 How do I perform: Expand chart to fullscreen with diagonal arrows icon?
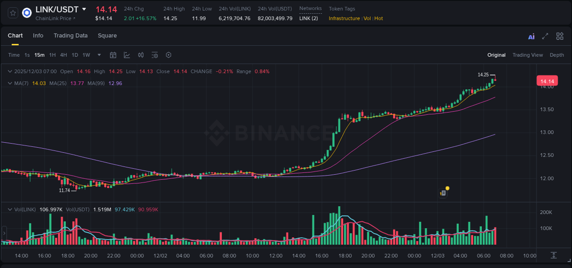tap(545, 36)
